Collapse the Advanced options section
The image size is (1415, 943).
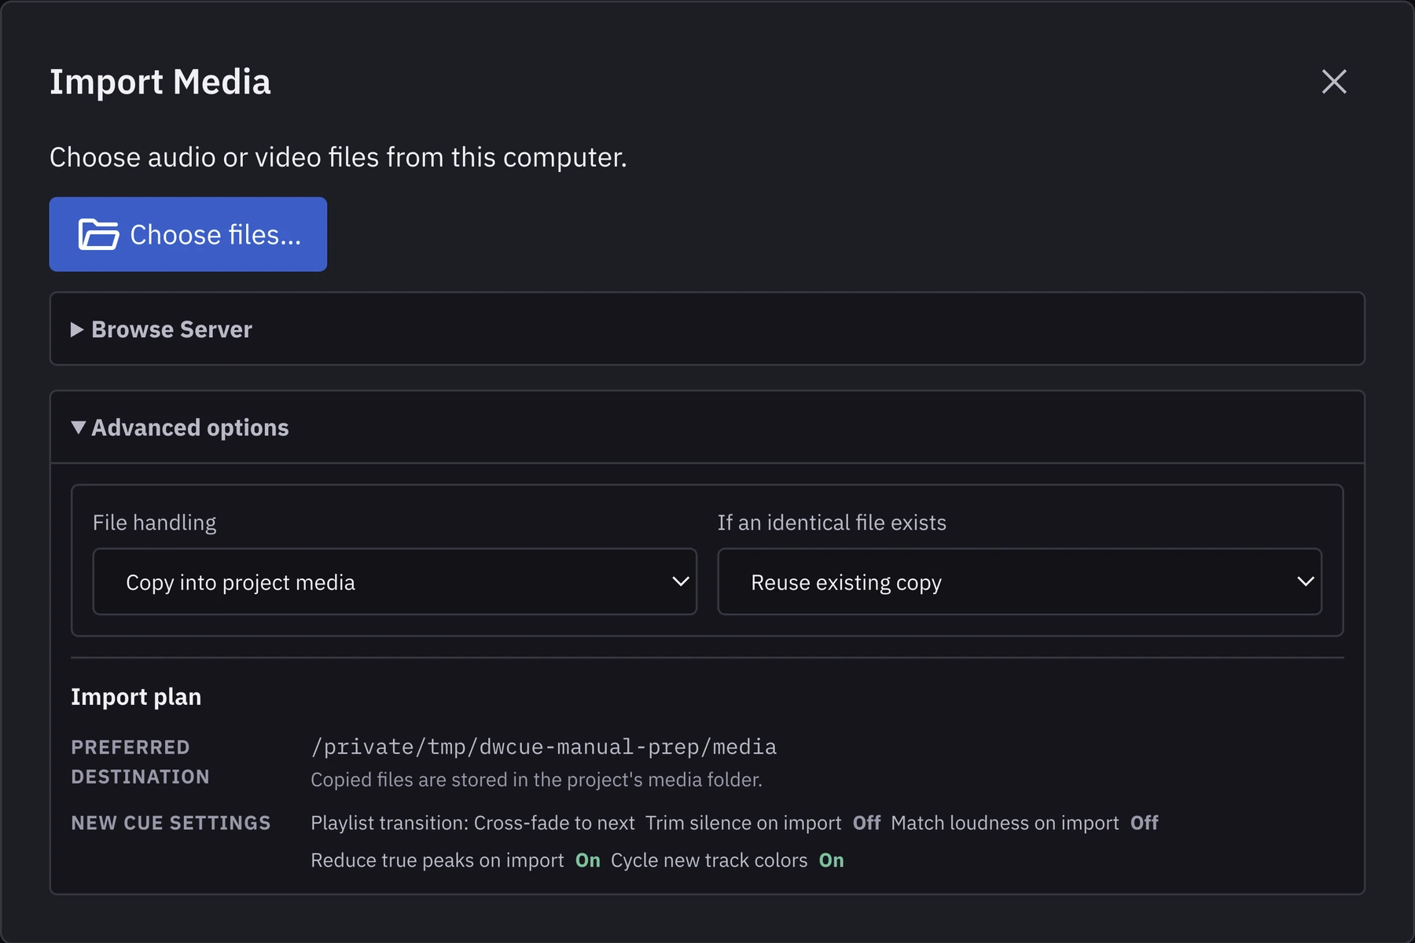(707, 427)
